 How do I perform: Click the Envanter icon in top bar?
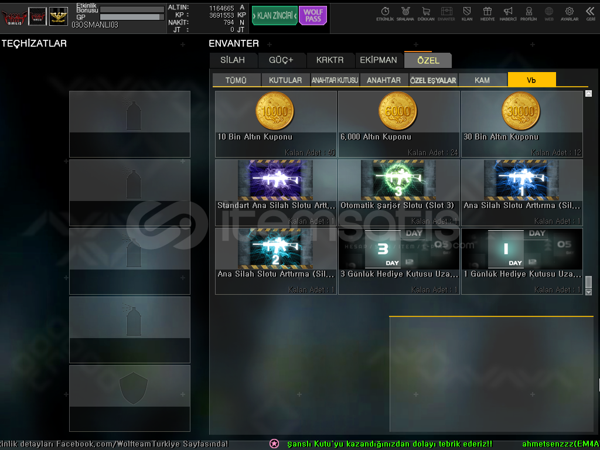pyautogui.click(x=446, y=14)
